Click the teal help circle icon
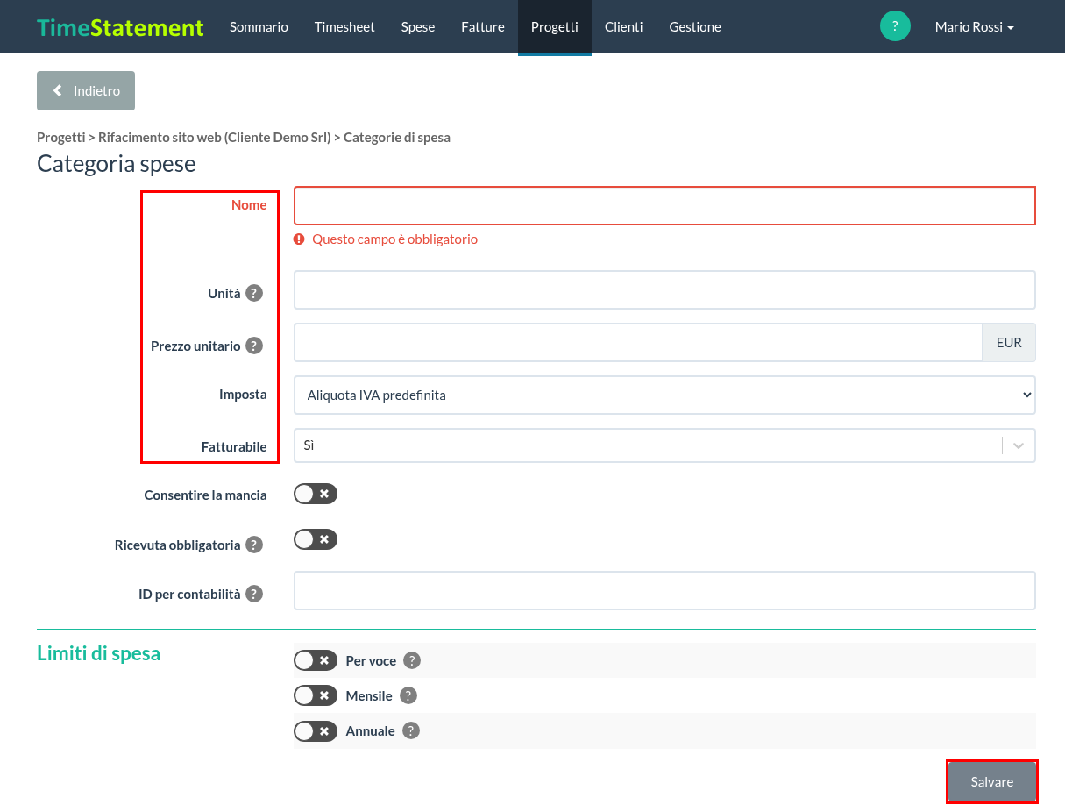The height and width of the screenshot is (805, 1065). 895,26
